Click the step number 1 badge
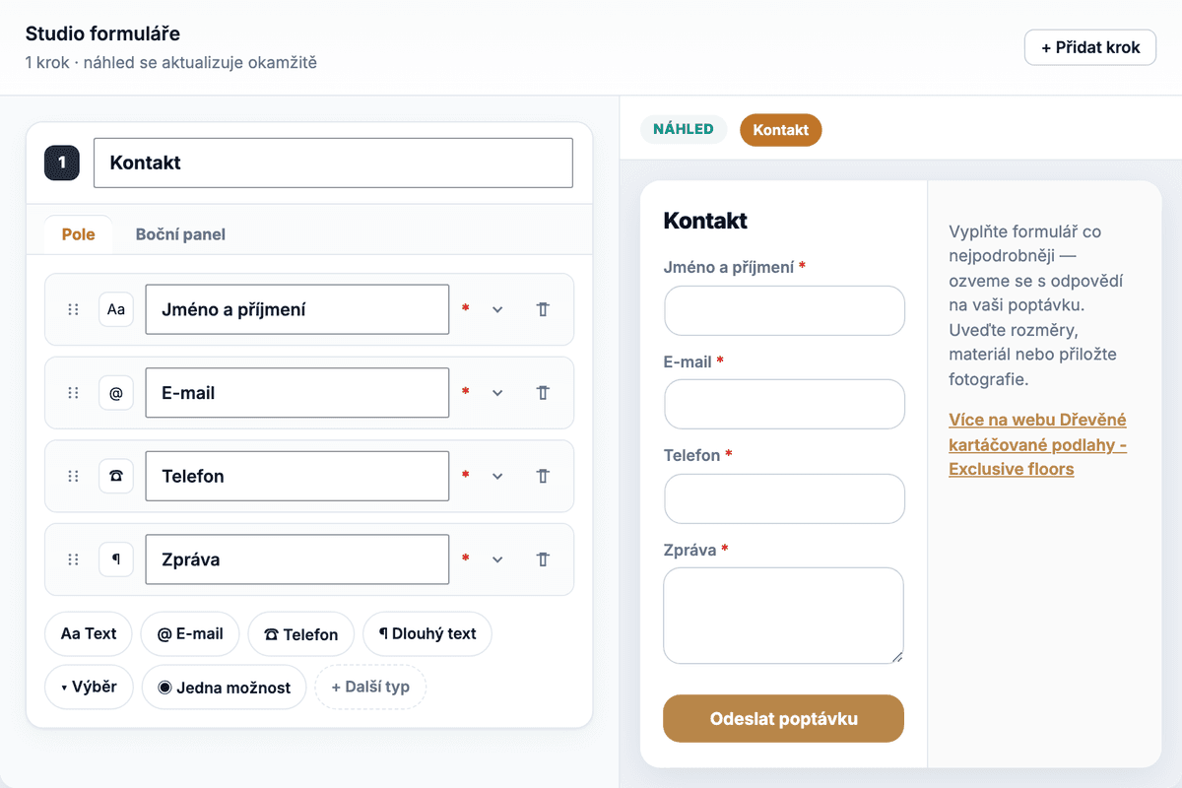Viewport: 1182px width, 788px height. pyautogui.click(x=62, y=163)
